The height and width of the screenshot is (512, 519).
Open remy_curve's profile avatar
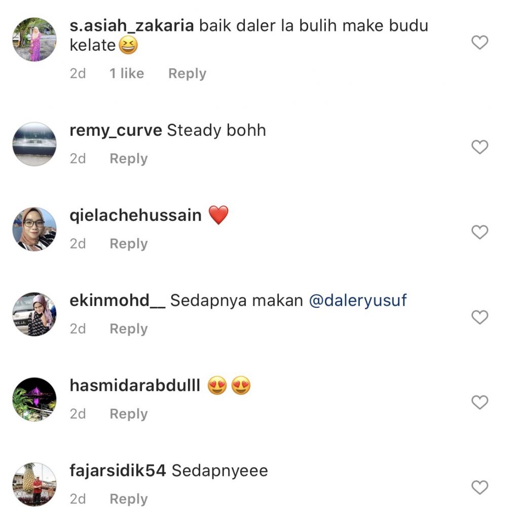tap(34, 144)
